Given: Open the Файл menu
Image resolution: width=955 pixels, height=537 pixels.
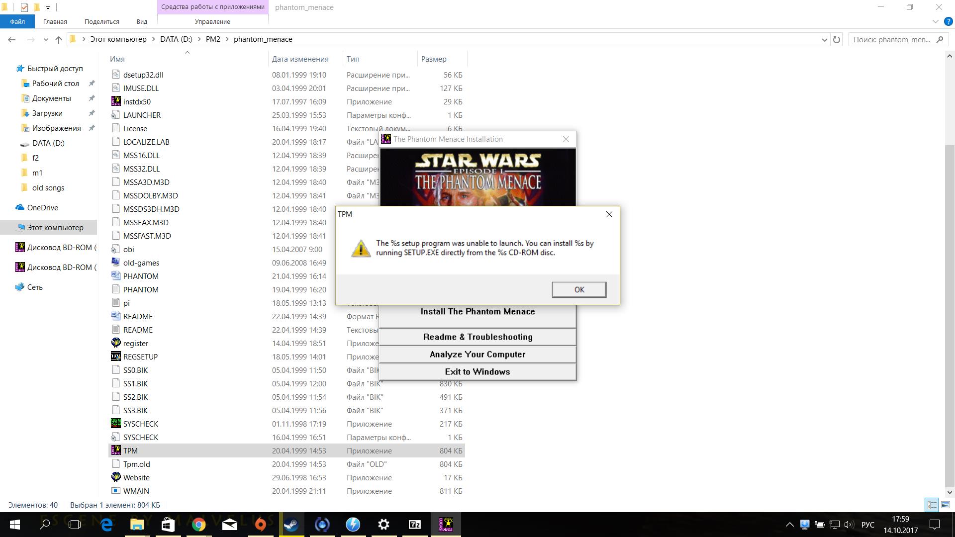Looking at the screenshot, I should click(17, 21).
